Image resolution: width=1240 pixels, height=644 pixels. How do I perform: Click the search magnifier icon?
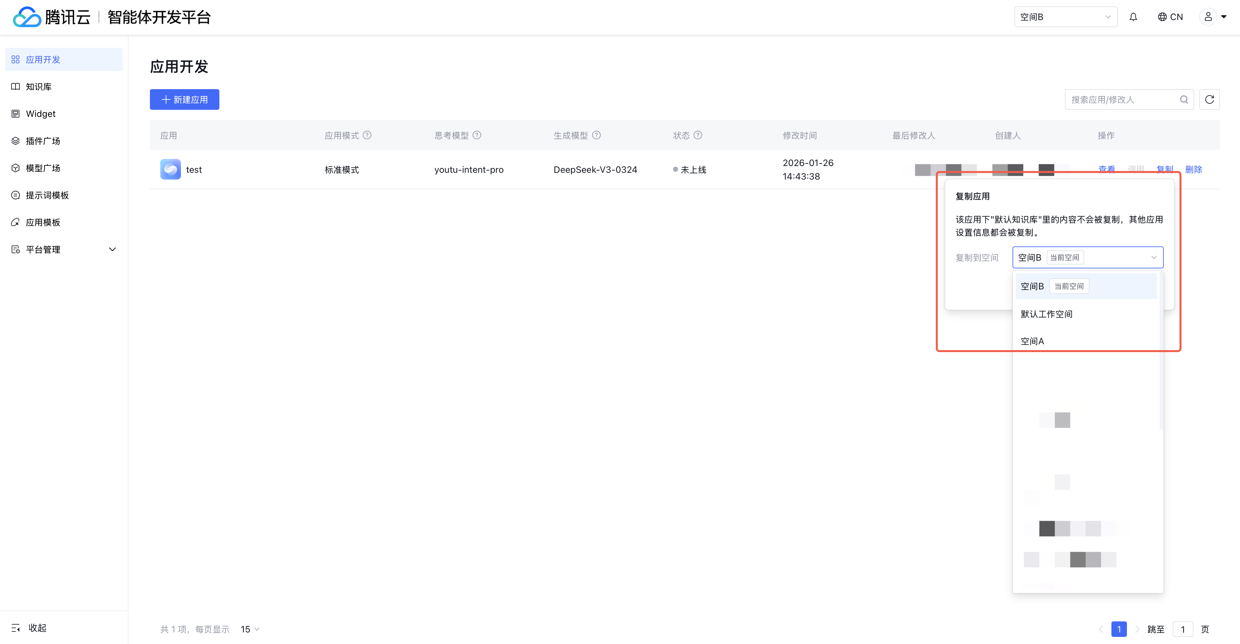(1184, 99)
